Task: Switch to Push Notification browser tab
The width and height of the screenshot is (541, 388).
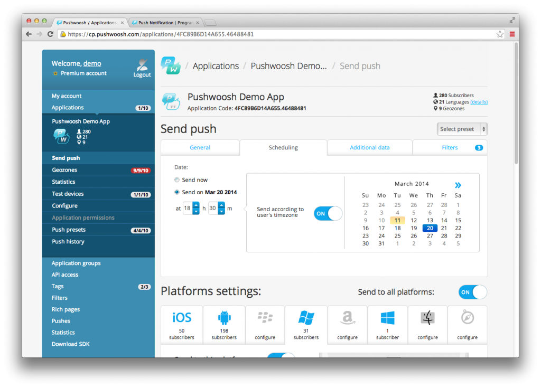Action: coord(165,23)
